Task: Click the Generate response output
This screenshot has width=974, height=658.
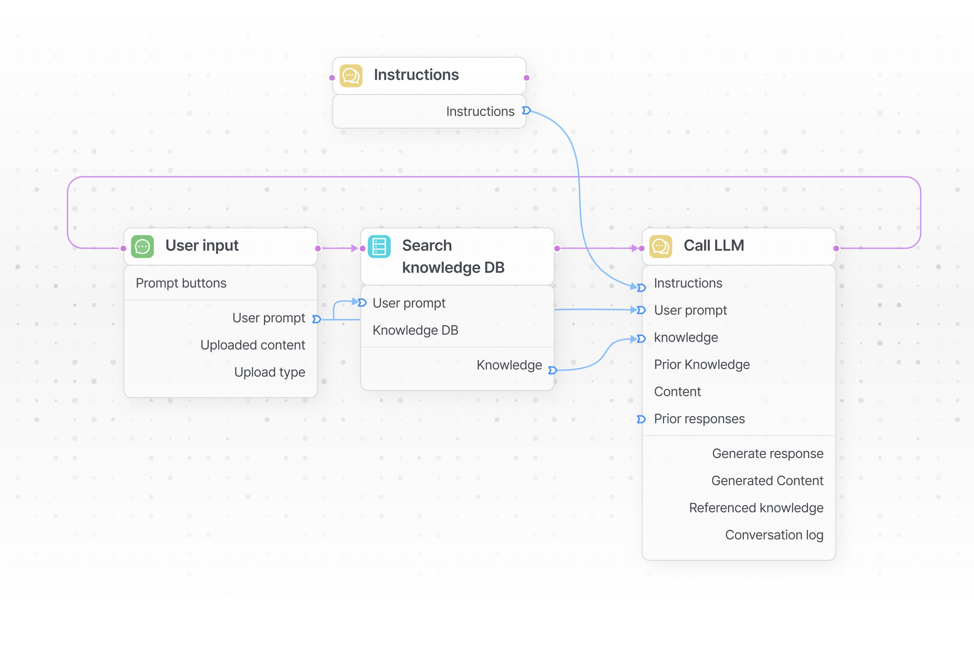Action: tap(768, 454)
